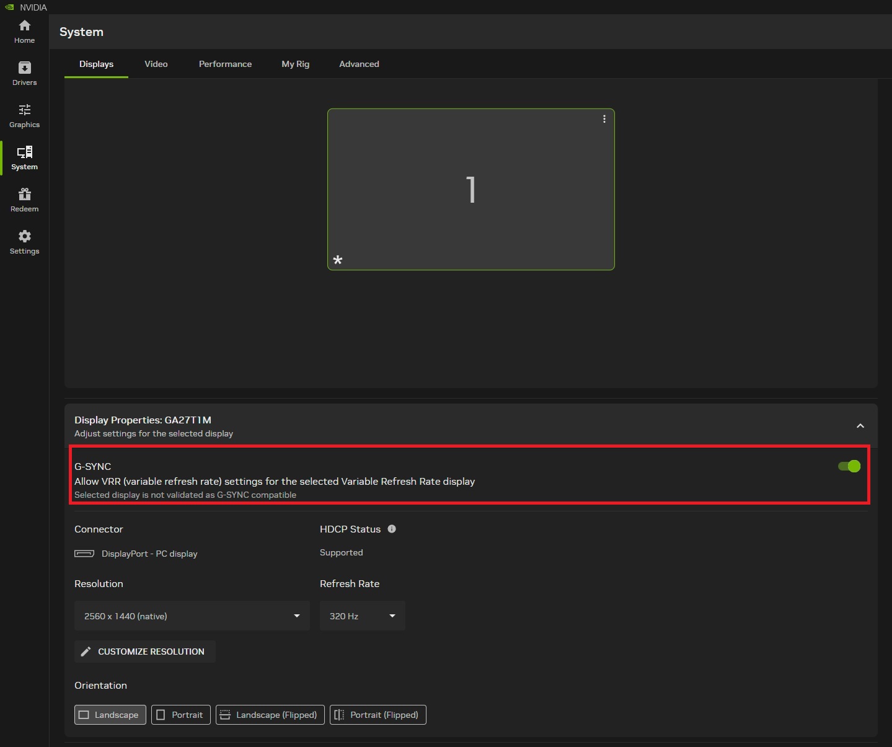This screenshot has height=747, width=892.
Task: Open the Settings gear
Action: tap(24, 242)
